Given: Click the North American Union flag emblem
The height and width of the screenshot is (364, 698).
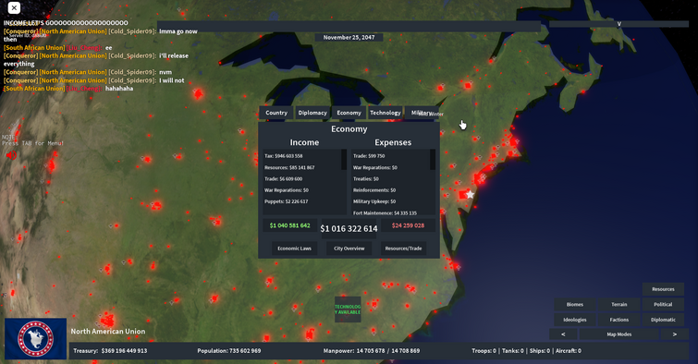Looking at the screenshot, I should pos(36,339).
